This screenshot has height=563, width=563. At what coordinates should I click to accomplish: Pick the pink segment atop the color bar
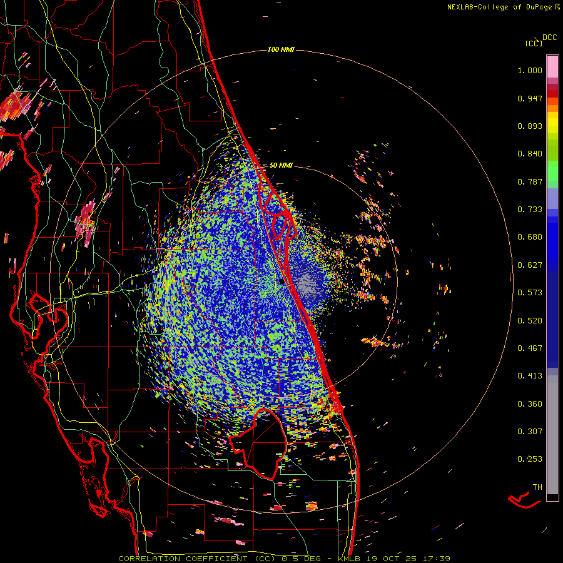552,67
